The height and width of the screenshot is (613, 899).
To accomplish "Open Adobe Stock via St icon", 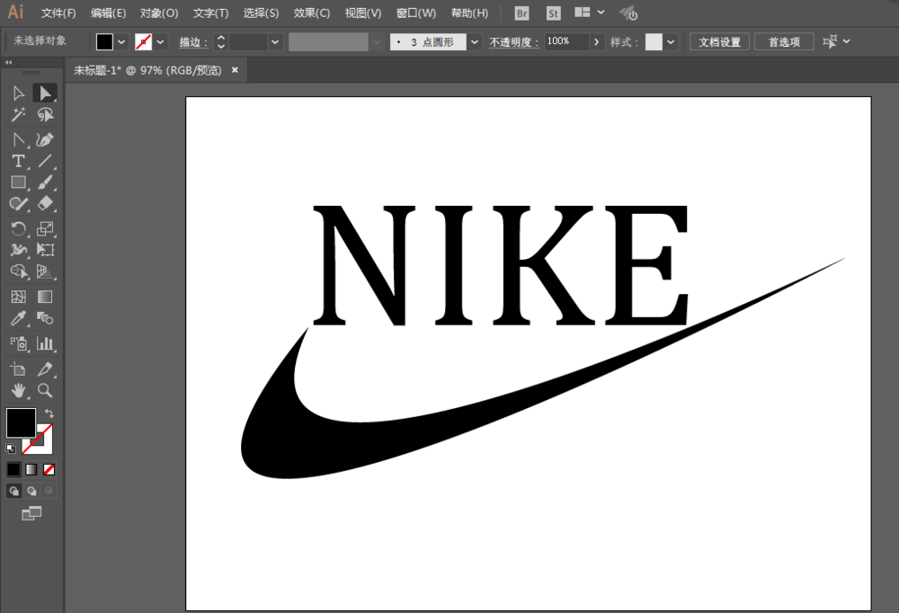I will click(553, 13).
